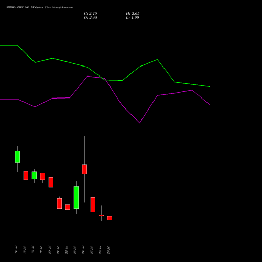The width and height of the screenshot is (262, 262).
Task: Click the last red candlestick for 29 Jul
Action: [x=110, y=218]
